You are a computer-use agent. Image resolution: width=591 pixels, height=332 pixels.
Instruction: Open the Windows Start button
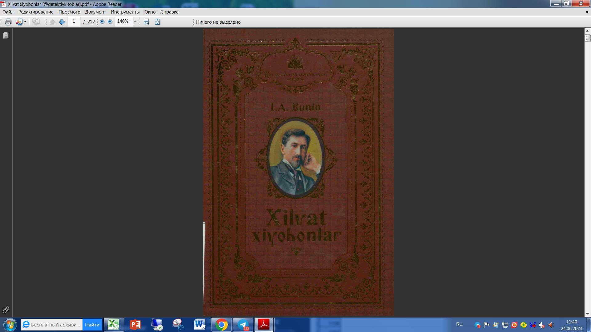(x=10, y=325)
